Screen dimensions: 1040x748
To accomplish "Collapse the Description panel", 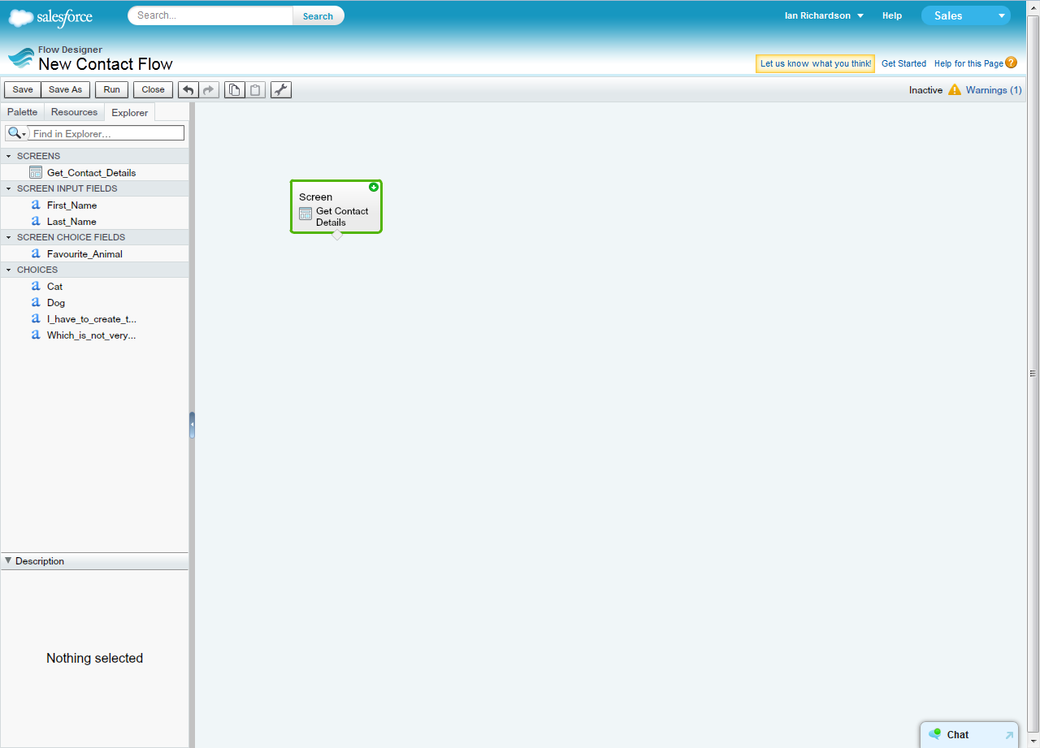I will tap(8, 560).
